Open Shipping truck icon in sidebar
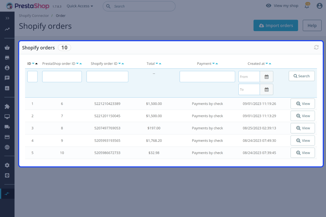 (x=7, y=127)
